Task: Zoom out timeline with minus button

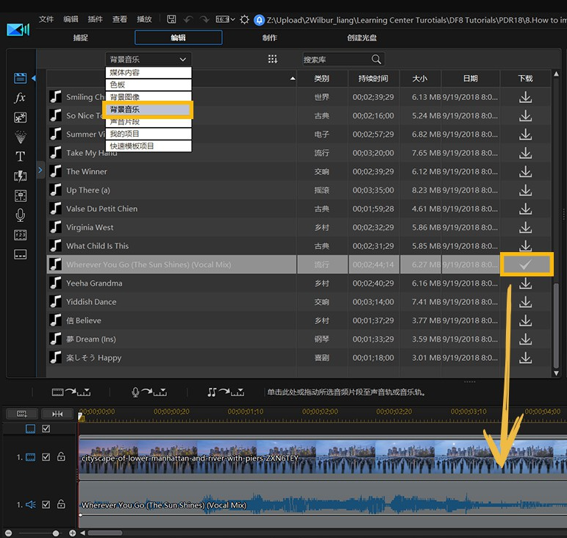Action: coord(8,534)
